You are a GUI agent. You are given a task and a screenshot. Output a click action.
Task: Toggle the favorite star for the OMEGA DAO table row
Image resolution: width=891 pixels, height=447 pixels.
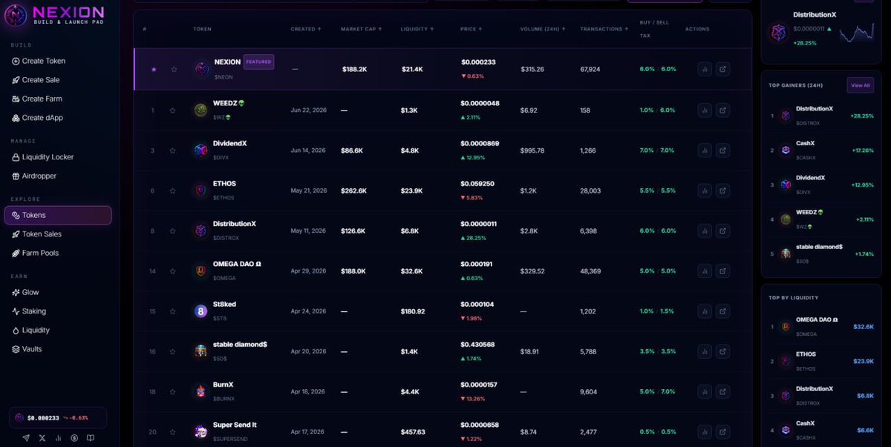tap(172, 271)
